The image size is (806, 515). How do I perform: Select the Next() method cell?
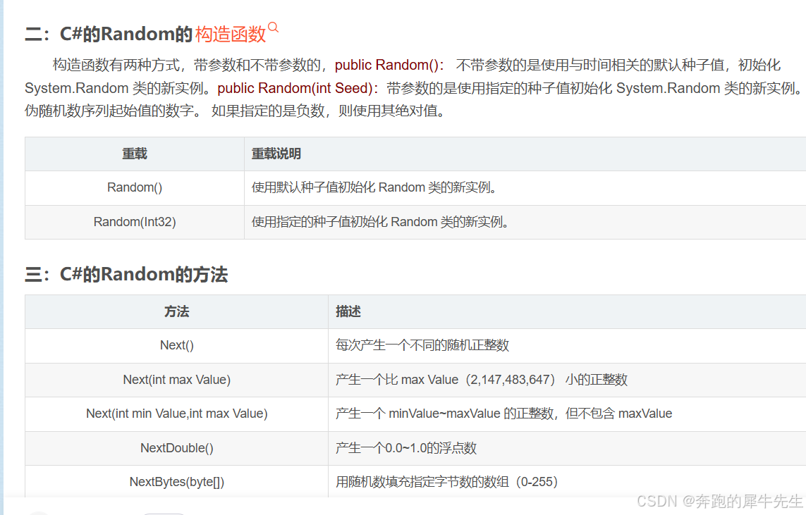pos(177,345)
